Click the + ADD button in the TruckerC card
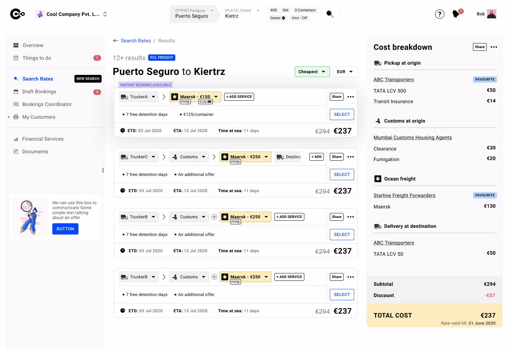This screenshot has height=349, width=509. [x=316, y=157]
